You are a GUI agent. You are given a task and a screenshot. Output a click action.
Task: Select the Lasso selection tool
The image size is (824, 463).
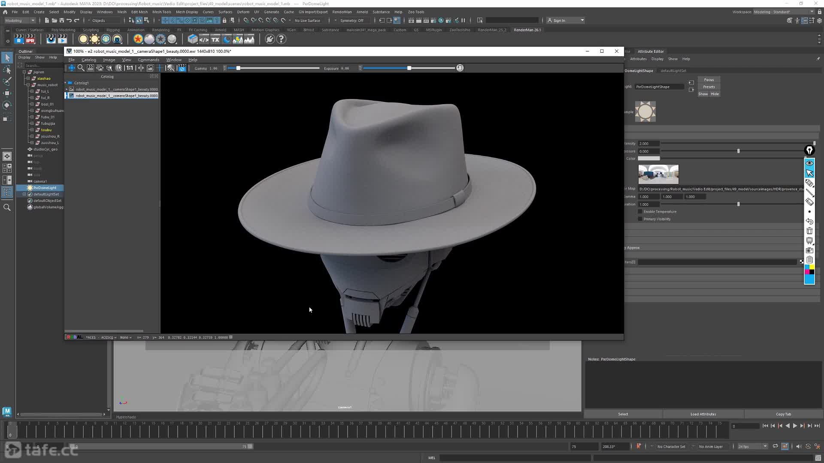point(7,69)
